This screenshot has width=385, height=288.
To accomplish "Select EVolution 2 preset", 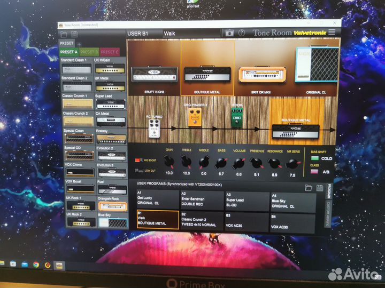I will pos(112,153).
